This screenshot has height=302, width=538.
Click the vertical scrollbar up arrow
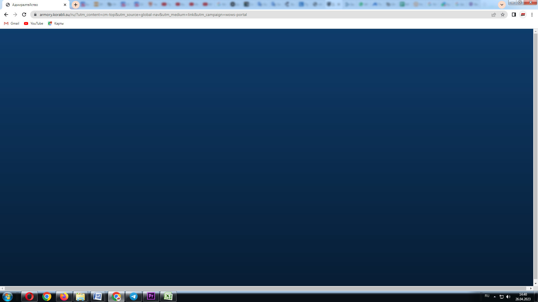coord(535,31)
